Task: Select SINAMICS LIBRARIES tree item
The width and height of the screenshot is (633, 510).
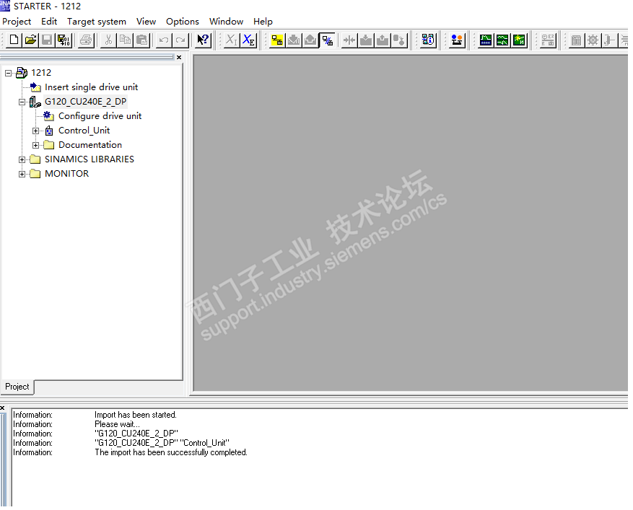Action: (90, 159)
